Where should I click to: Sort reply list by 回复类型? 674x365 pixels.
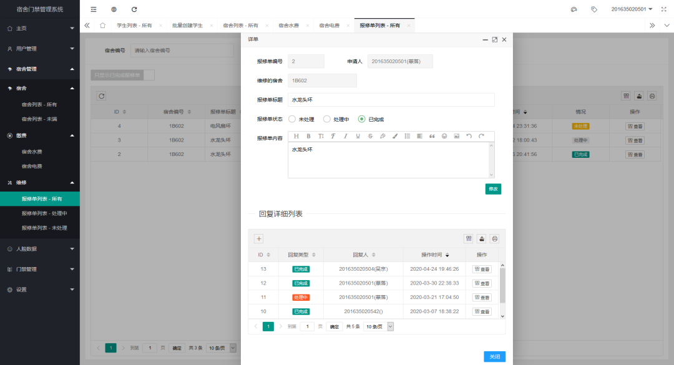click(314, 255)
